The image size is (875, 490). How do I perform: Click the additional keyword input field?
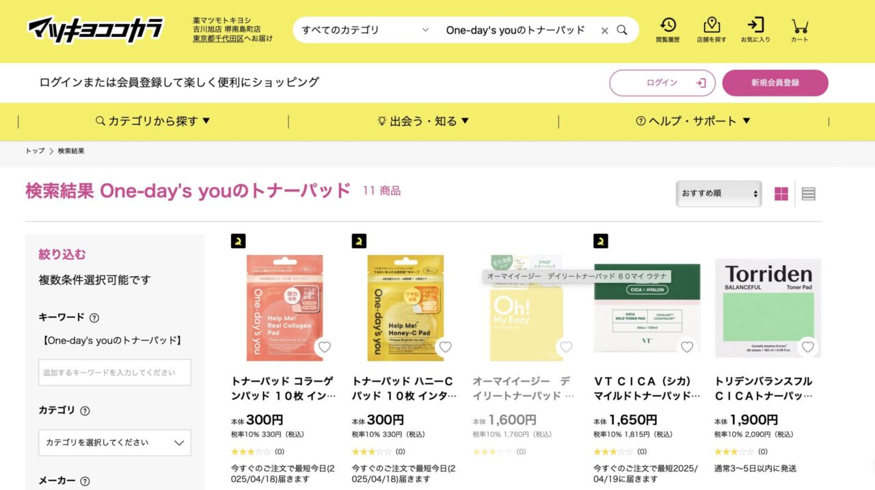point(115,372)
